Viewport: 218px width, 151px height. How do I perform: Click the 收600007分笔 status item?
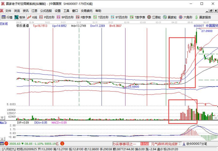[195, 144]
